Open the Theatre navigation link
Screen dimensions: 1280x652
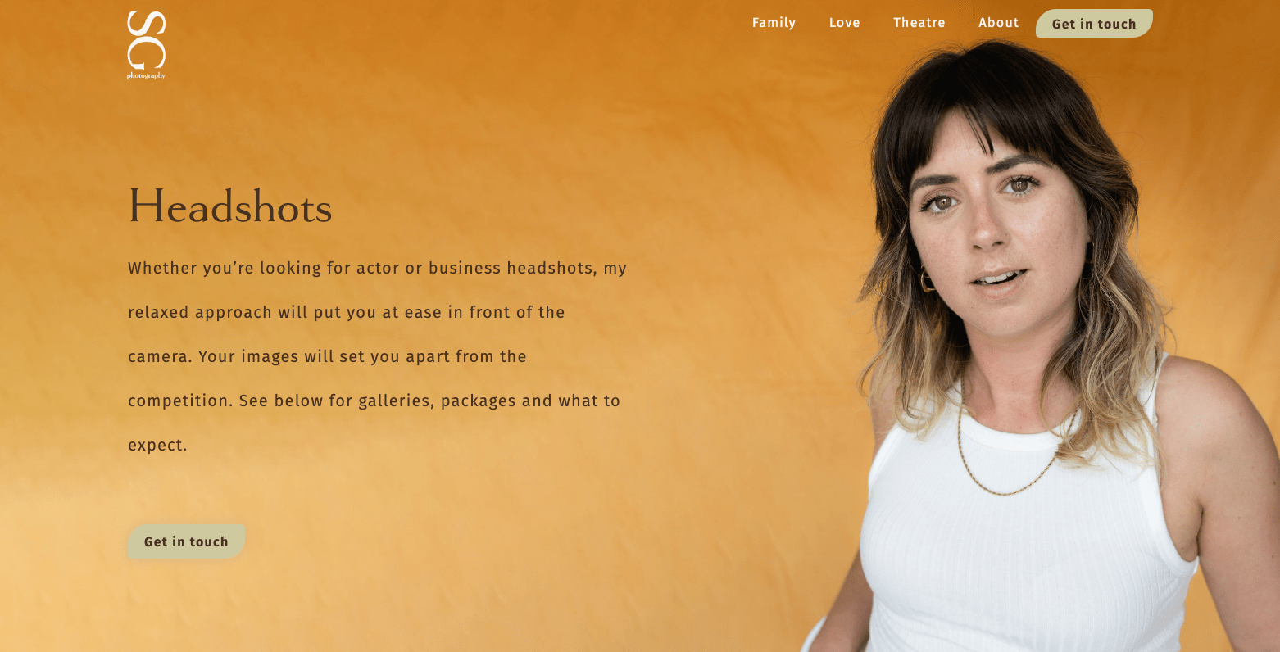coord(919,23)
